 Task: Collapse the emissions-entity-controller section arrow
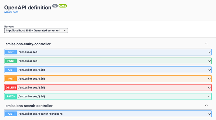pyautogui.click(x=206, y=44)
